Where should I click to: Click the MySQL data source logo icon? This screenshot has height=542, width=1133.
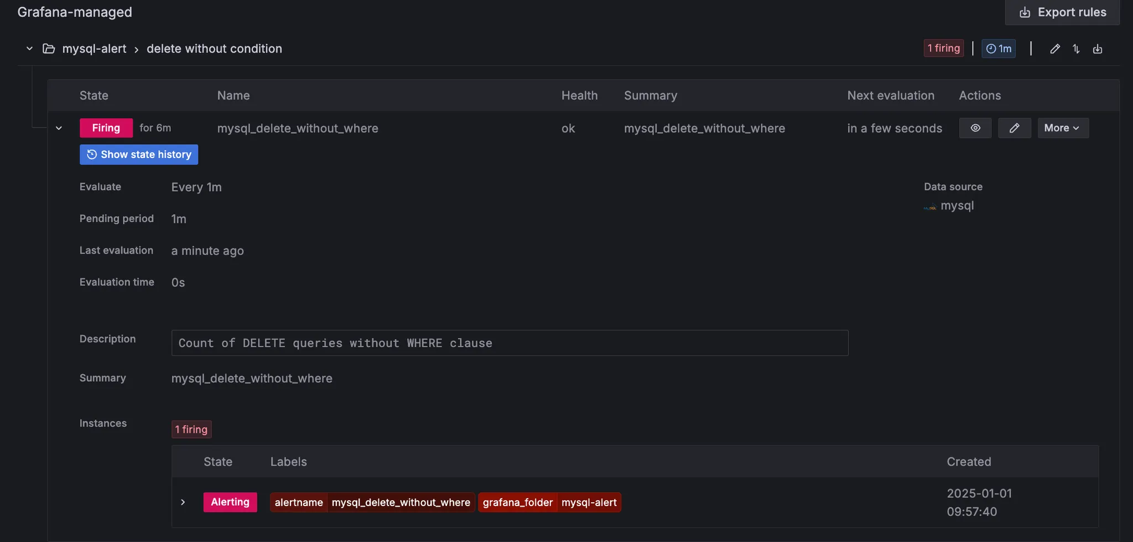930,207
